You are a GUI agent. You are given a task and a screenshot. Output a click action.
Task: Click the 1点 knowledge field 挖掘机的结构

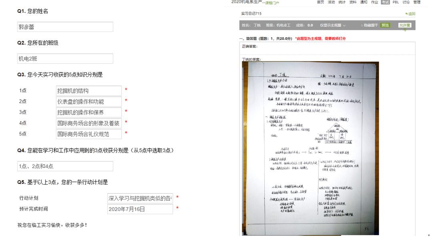point(88,91)
